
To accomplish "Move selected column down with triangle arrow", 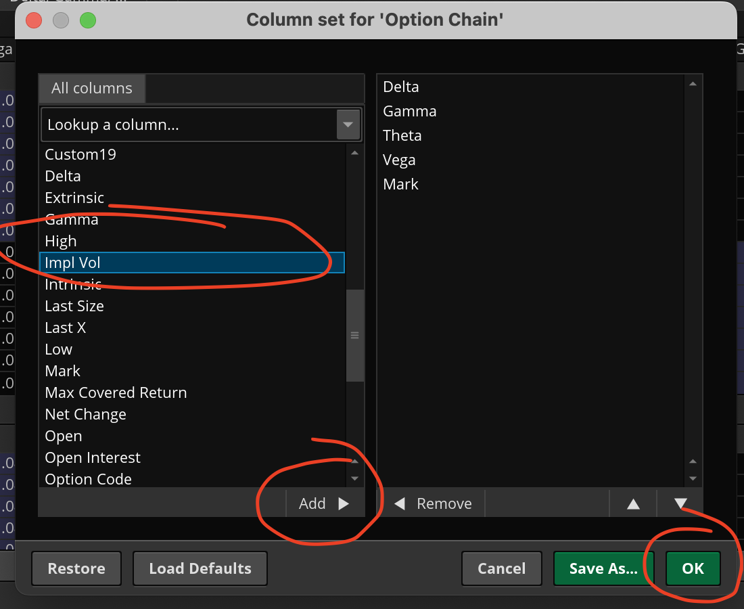I will pyautogui.click(x=680, y=503).
